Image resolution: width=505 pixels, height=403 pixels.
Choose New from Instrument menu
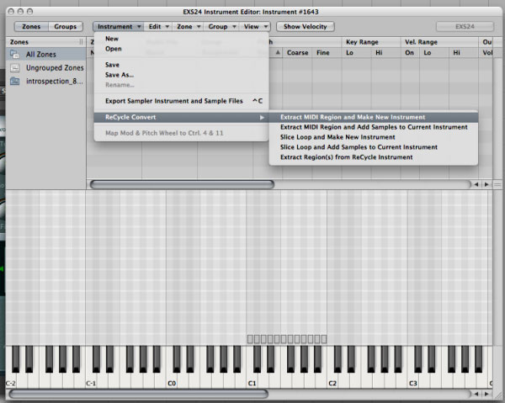point(181,39)
